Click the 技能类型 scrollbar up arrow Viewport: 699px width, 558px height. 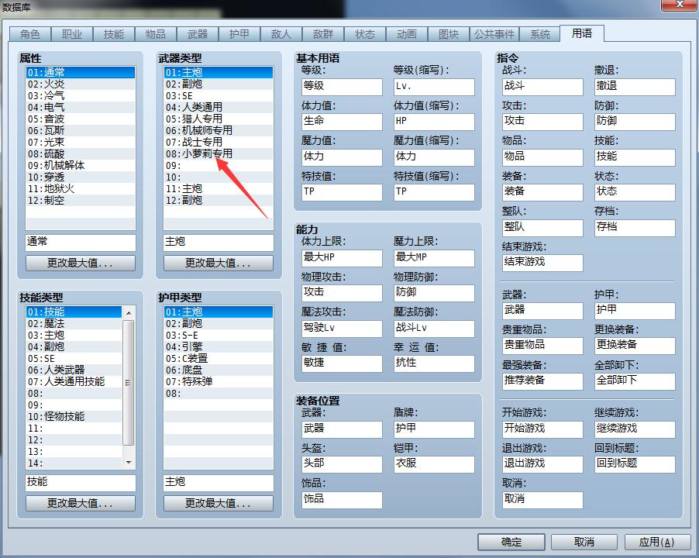point(129,313)
